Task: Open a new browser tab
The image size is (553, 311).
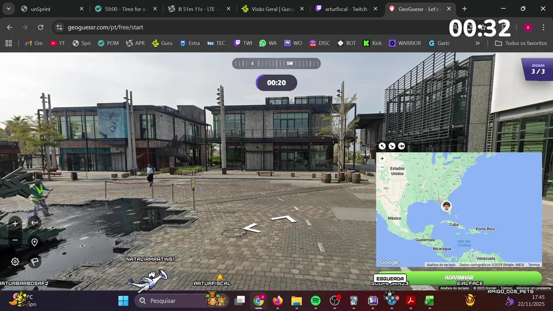Action: pos(464,9)
